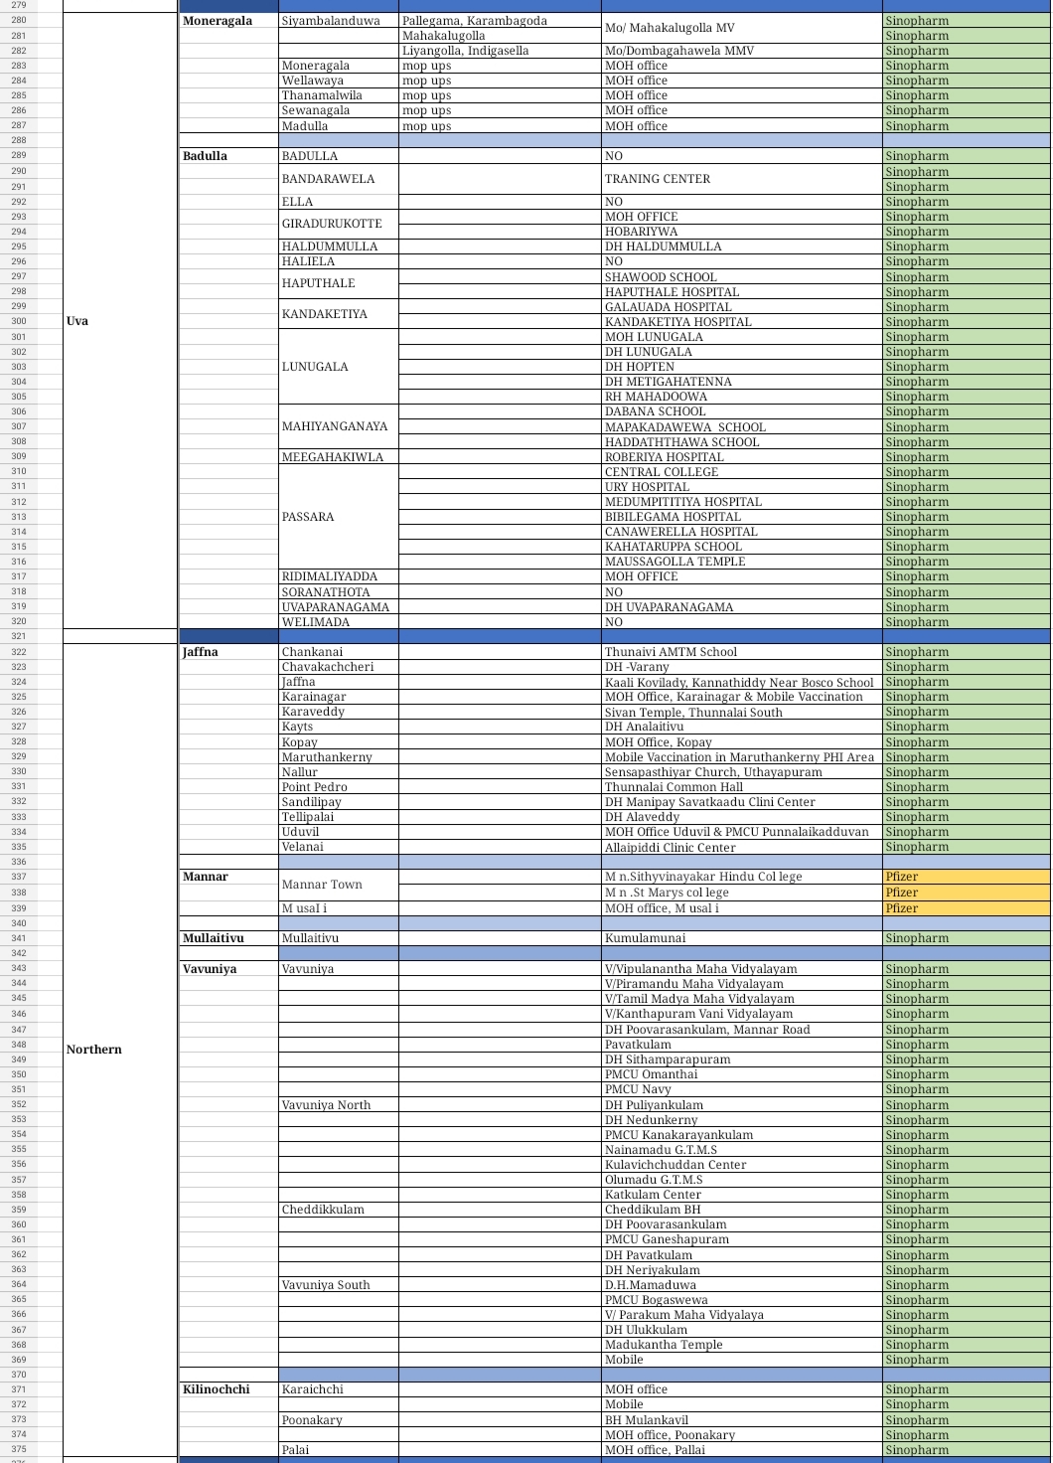Screen dimensions: 1053x1463
Task: Click the "MOH LUNUGALA" cell
Action: (742, 337)
